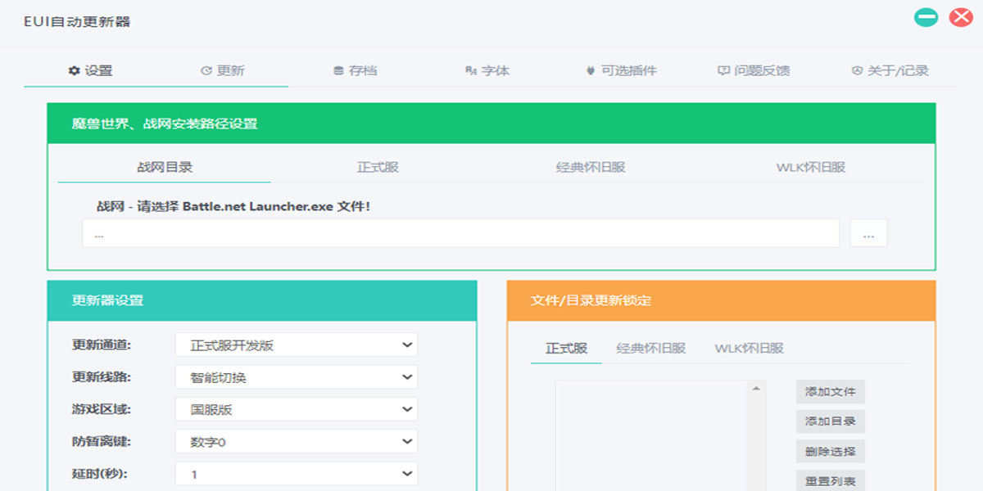Click the font icon beside 字体

pos(471,71)
